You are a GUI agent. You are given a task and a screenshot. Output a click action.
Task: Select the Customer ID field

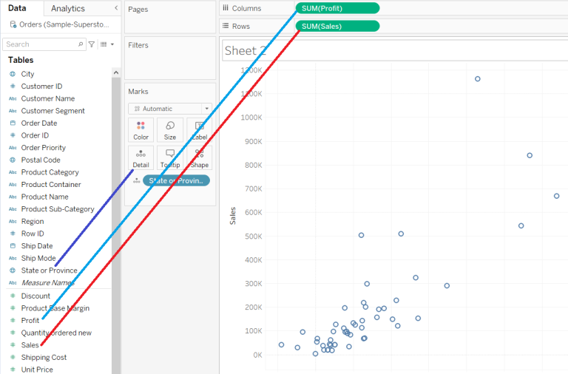41,86
